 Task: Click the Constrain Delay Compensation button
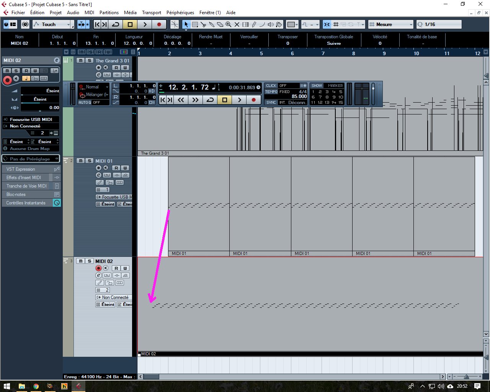25,24
